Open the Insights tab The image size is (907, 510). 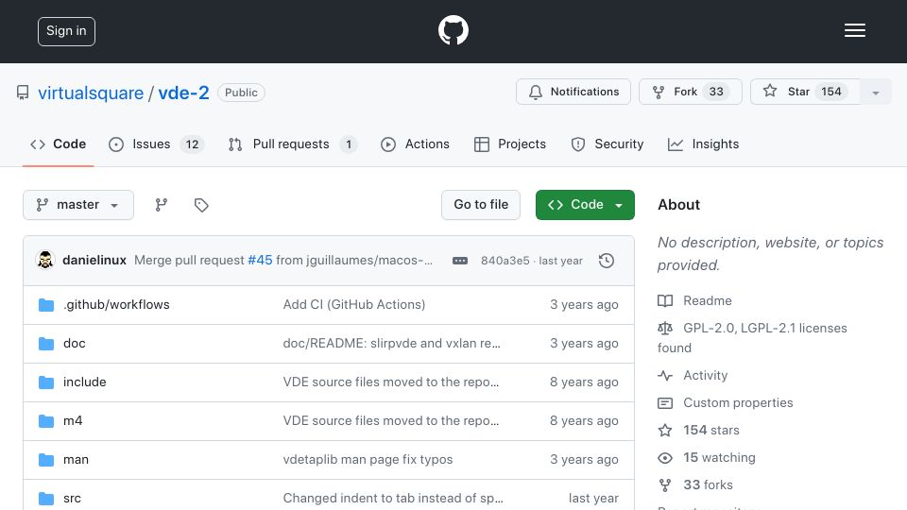[x=703, y=144]
